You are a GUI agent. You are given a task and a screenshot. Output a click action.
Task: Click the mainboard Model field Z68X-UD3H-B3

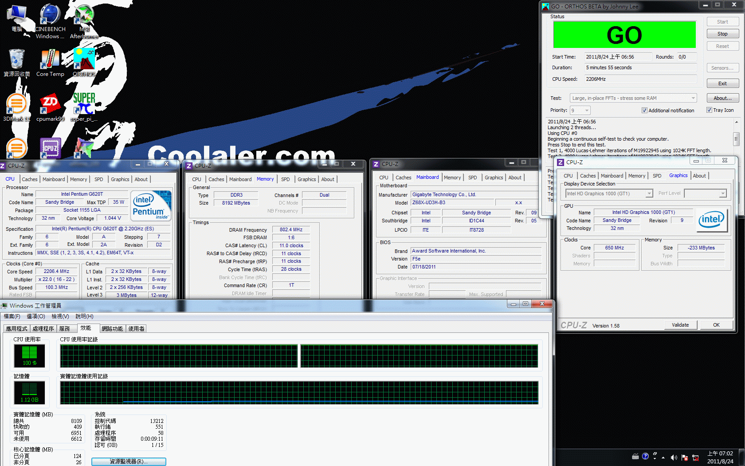click(451, 202)
